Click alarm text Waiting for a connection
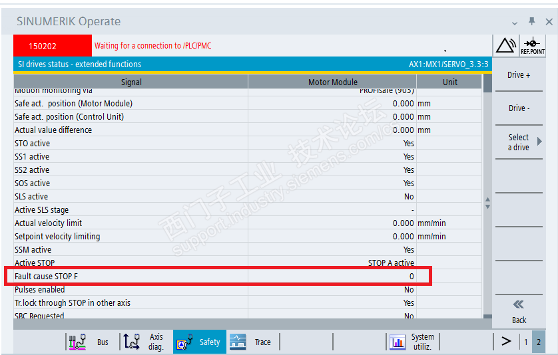558x355 pixels. 152,45
